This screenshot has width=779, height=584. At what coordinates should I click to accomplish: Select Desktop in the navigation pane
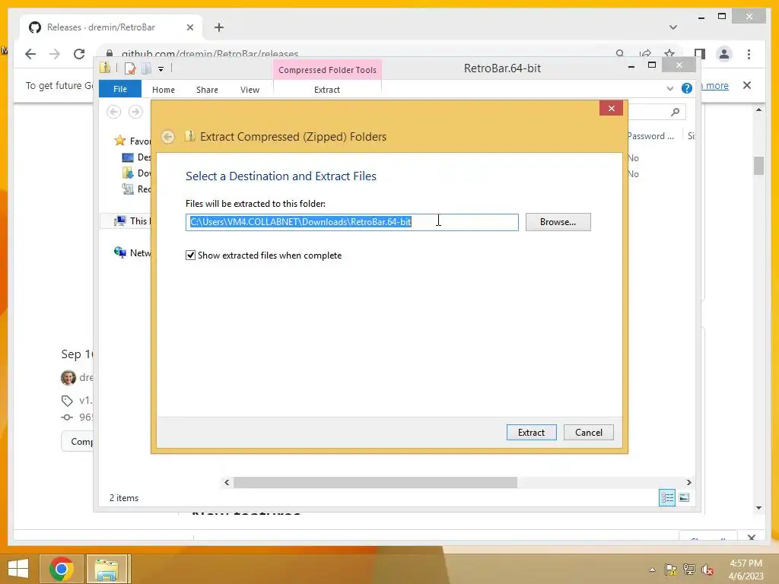click(x=136, y=157)
